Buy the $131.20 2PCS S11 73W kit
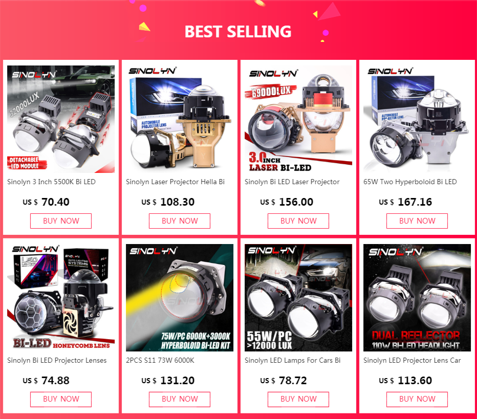Image resolution: width=477 pixels, height=419 pixels. (x=180, y=399)
